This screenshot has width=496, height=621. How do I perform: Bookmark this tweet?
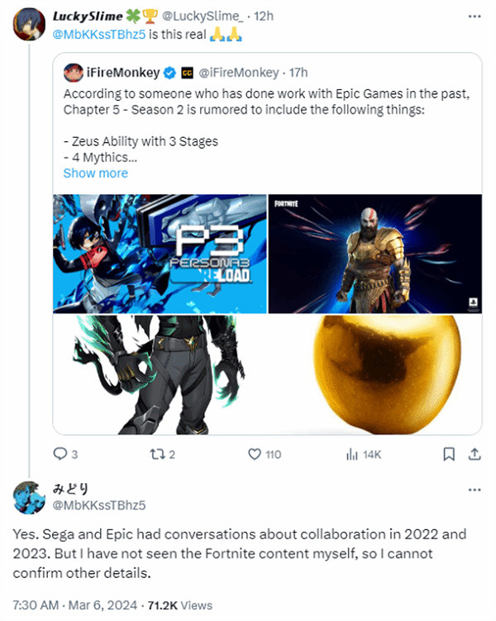coord(448,453)
